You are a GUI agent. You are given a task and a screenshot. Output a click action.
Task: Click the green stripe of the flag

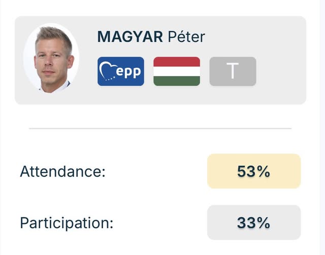(x=177, y=81)
